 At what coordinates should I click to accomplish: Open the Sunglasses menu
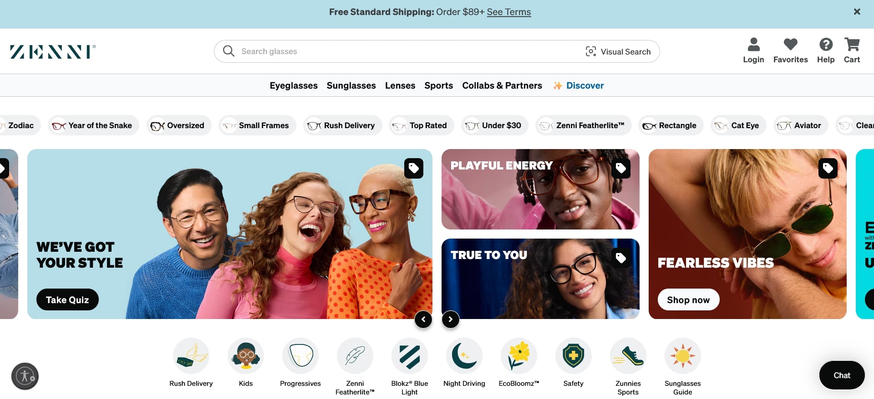point(351,85)
